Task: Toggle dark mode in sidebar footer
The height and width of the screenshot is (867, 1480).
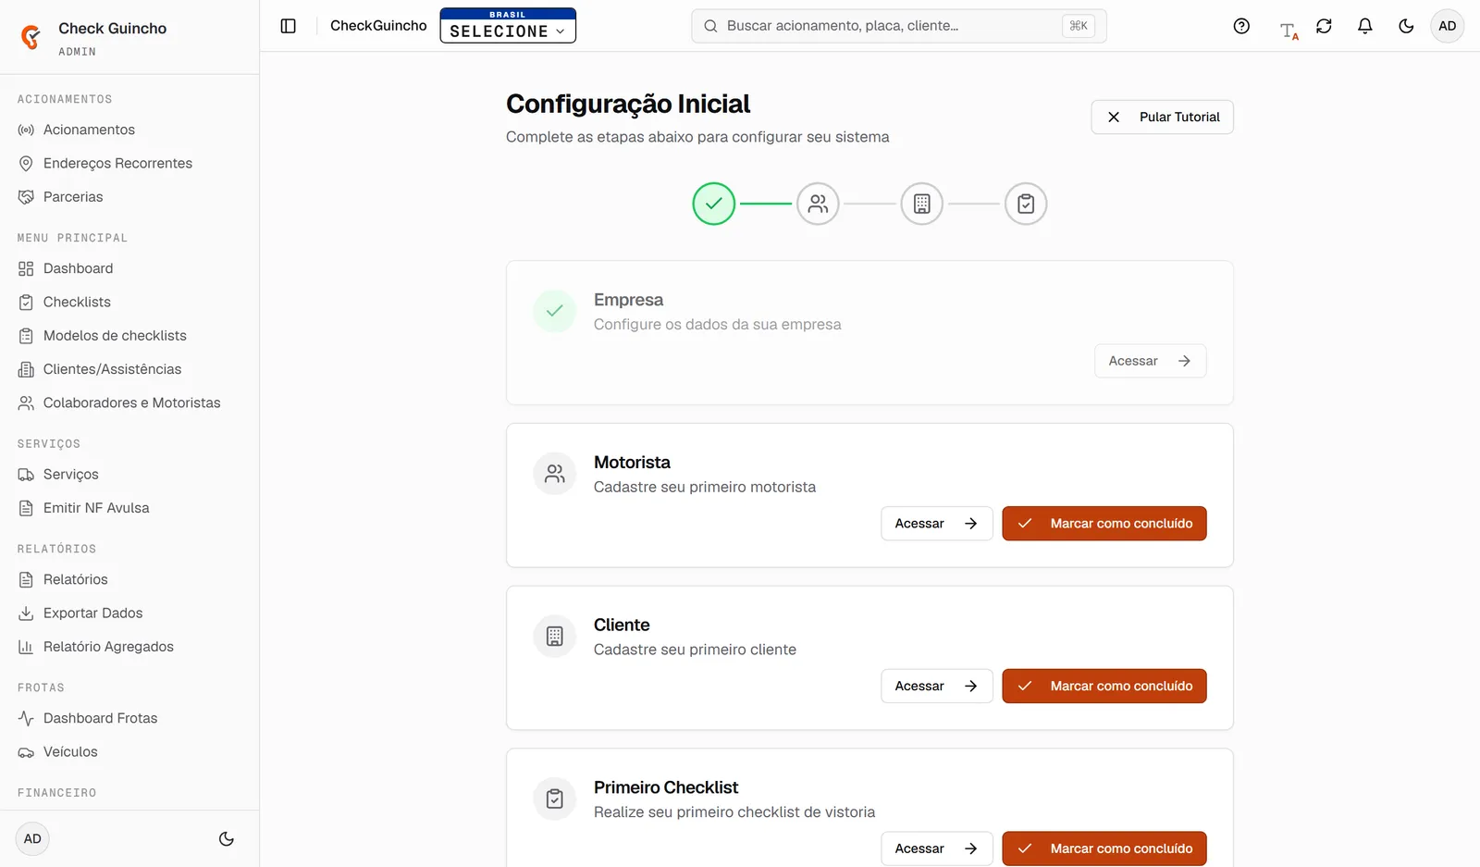Action: pos(227,839)
